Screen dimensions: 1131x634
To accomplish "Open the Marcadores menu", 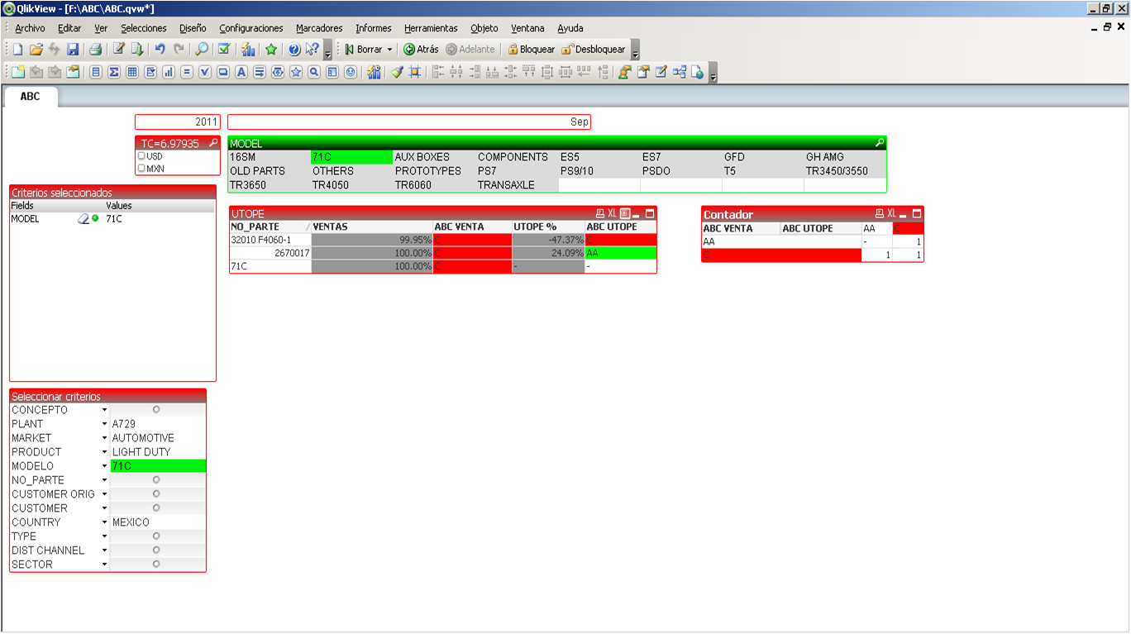I will tap(319, 28).
